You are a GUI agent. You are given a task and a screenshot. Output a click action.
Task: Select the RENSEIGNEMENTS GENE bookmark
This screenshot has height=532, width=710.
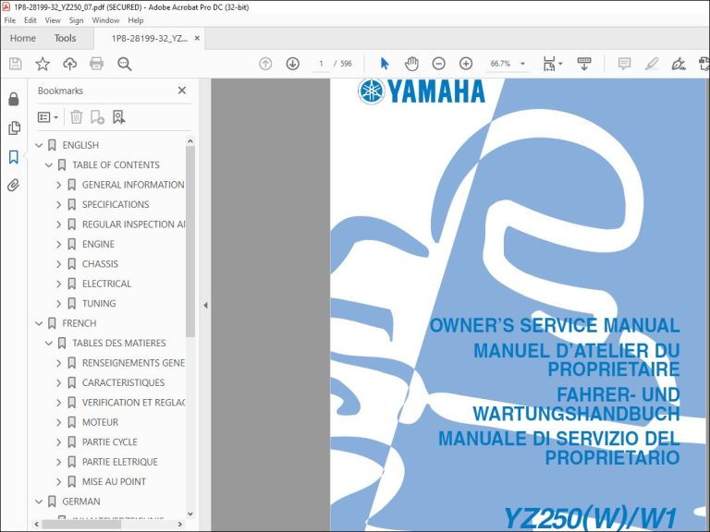coord(133,363)
